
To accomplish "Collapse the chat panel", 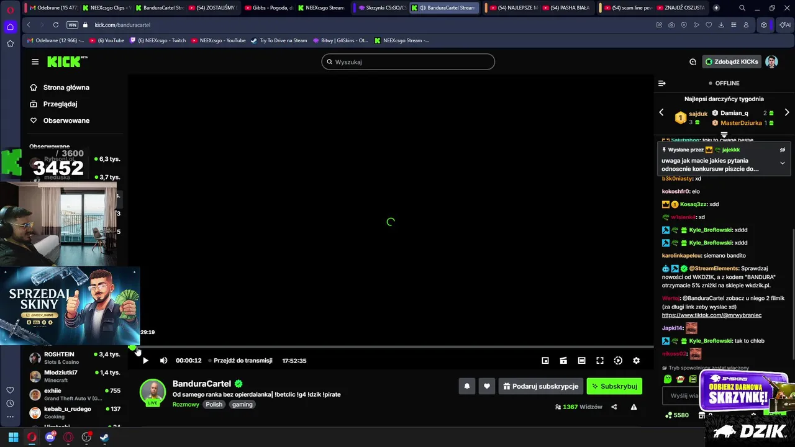I will coord(662,83).
